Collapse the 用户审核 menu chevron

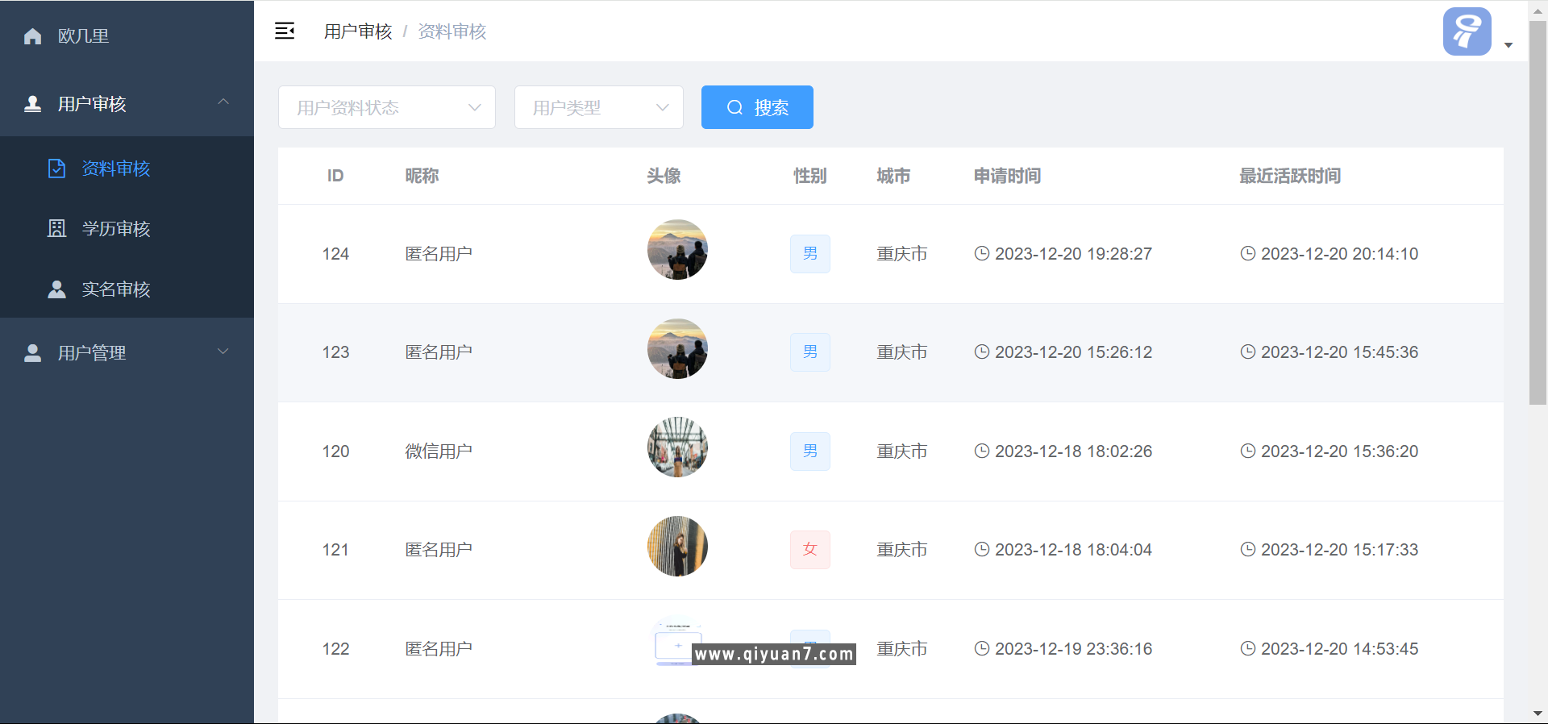click(223, 102)
